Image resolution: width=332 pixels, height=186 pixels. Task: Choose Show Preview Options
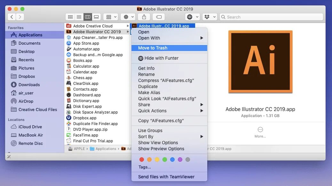169,149
